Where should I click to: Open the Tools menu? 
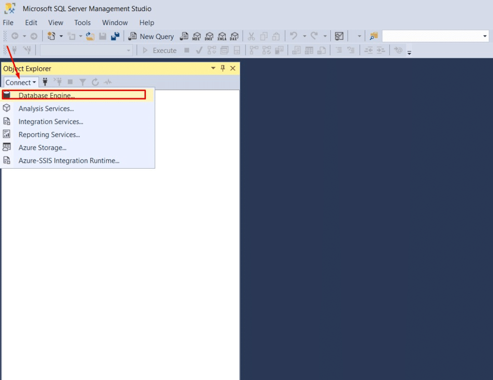(x=82, y=23)
